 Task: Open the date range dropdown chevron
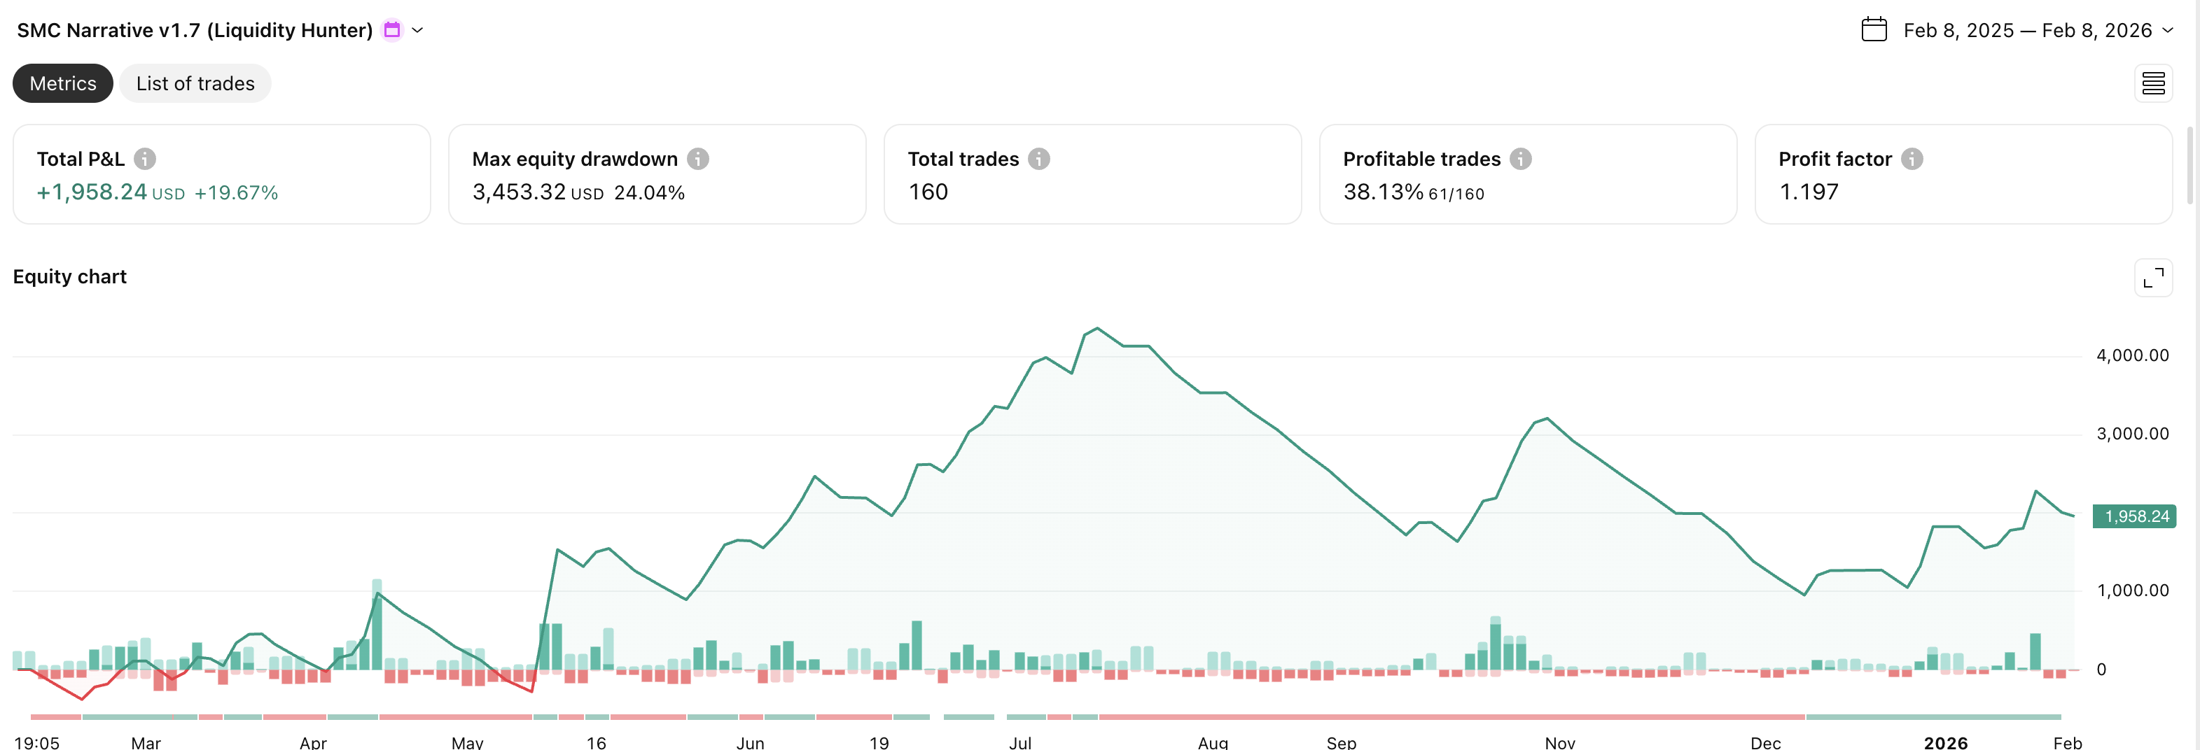(x=2168, y=30)
